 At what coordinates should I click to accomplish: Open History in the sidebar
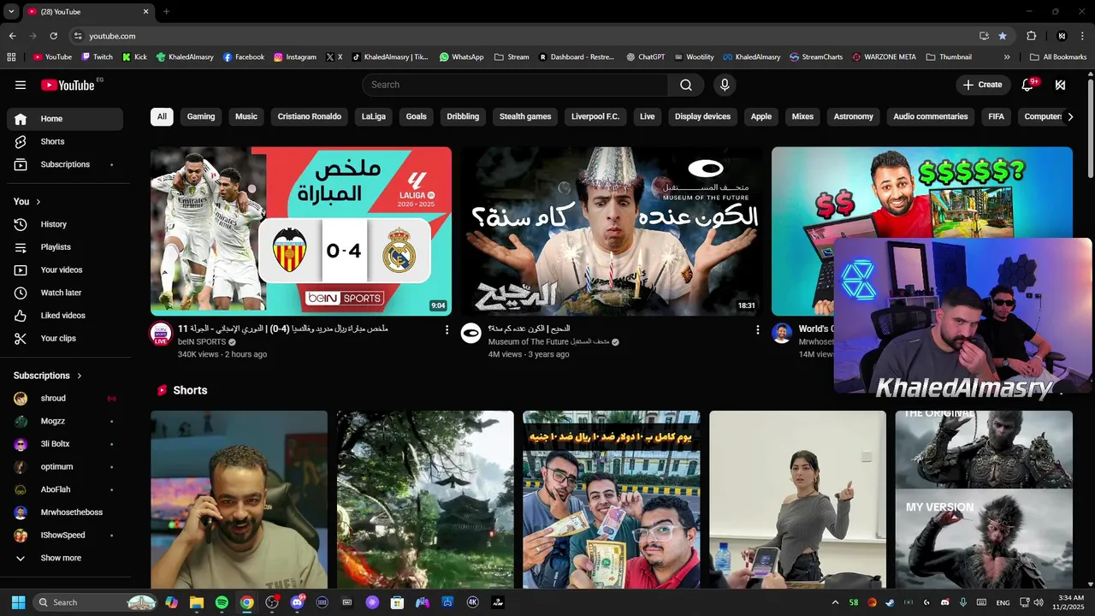tap(65, 224)
